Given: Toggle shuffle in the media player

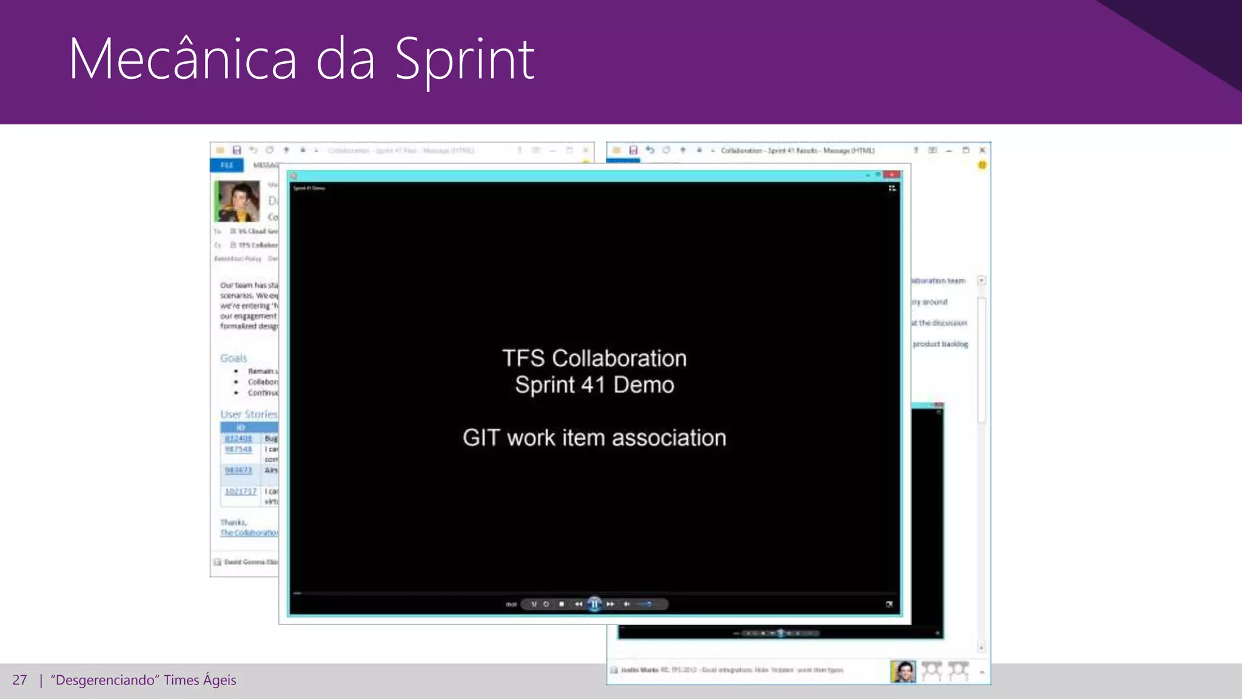Looking at the screenshot, I should (534, 604).
